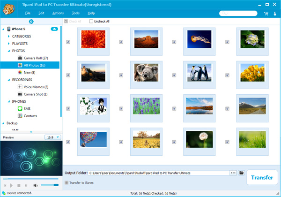Click the Contacts book icon
Viewport: 281px width, 197px height.
20,116
